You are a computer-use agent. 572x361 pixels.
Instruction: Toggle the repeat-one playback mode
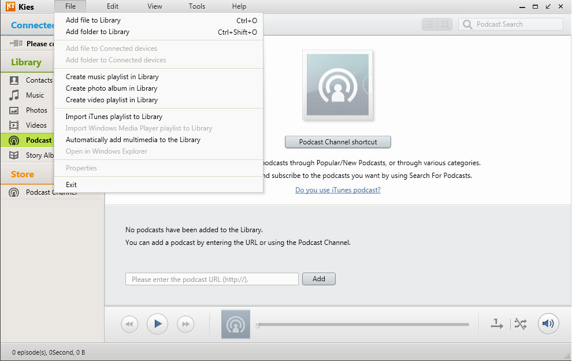tap(496, 324)
